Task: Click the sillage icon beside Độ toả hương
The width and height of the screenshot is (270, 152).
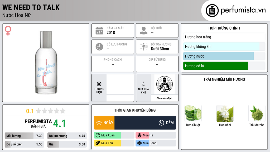Action: click(144, 47)
